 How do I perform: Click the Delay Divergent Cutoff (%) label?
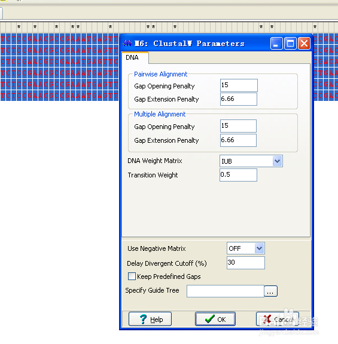click(167, 263)
